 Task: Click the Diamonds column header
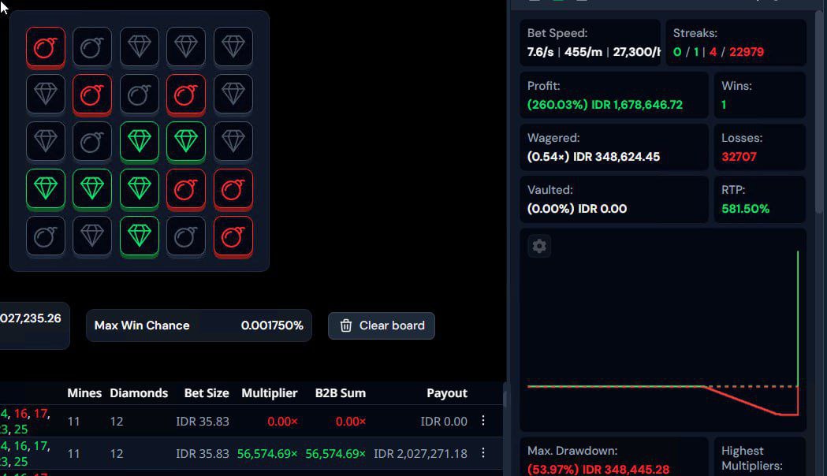tap(139, 393)
